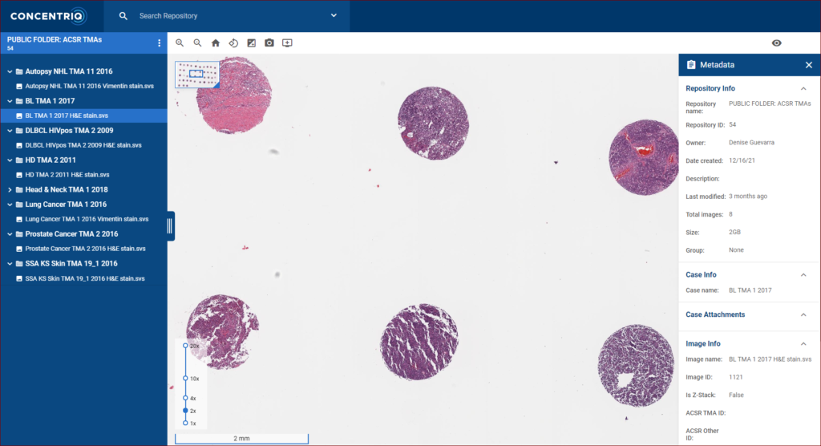Collapse the DLBCL HIVpos TMA 2 2009 folder
This screenshot has width=821, height=446.
(10, 131)
